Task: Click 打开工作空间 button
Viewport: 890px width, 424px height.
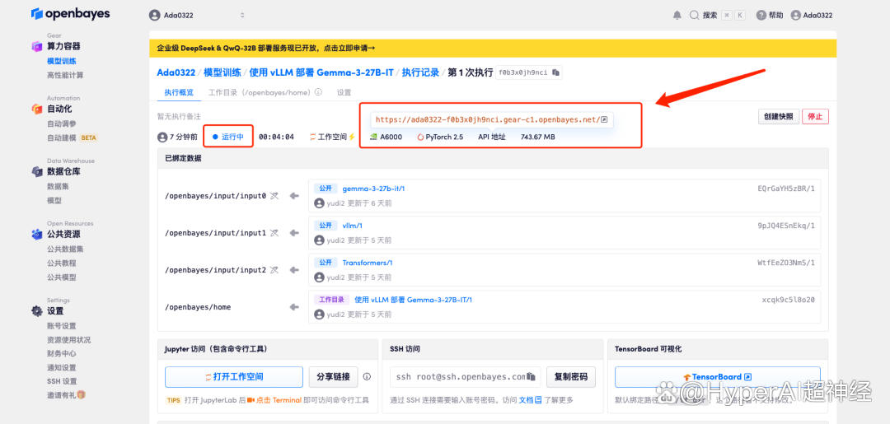Action: click(x=234, y=377)
